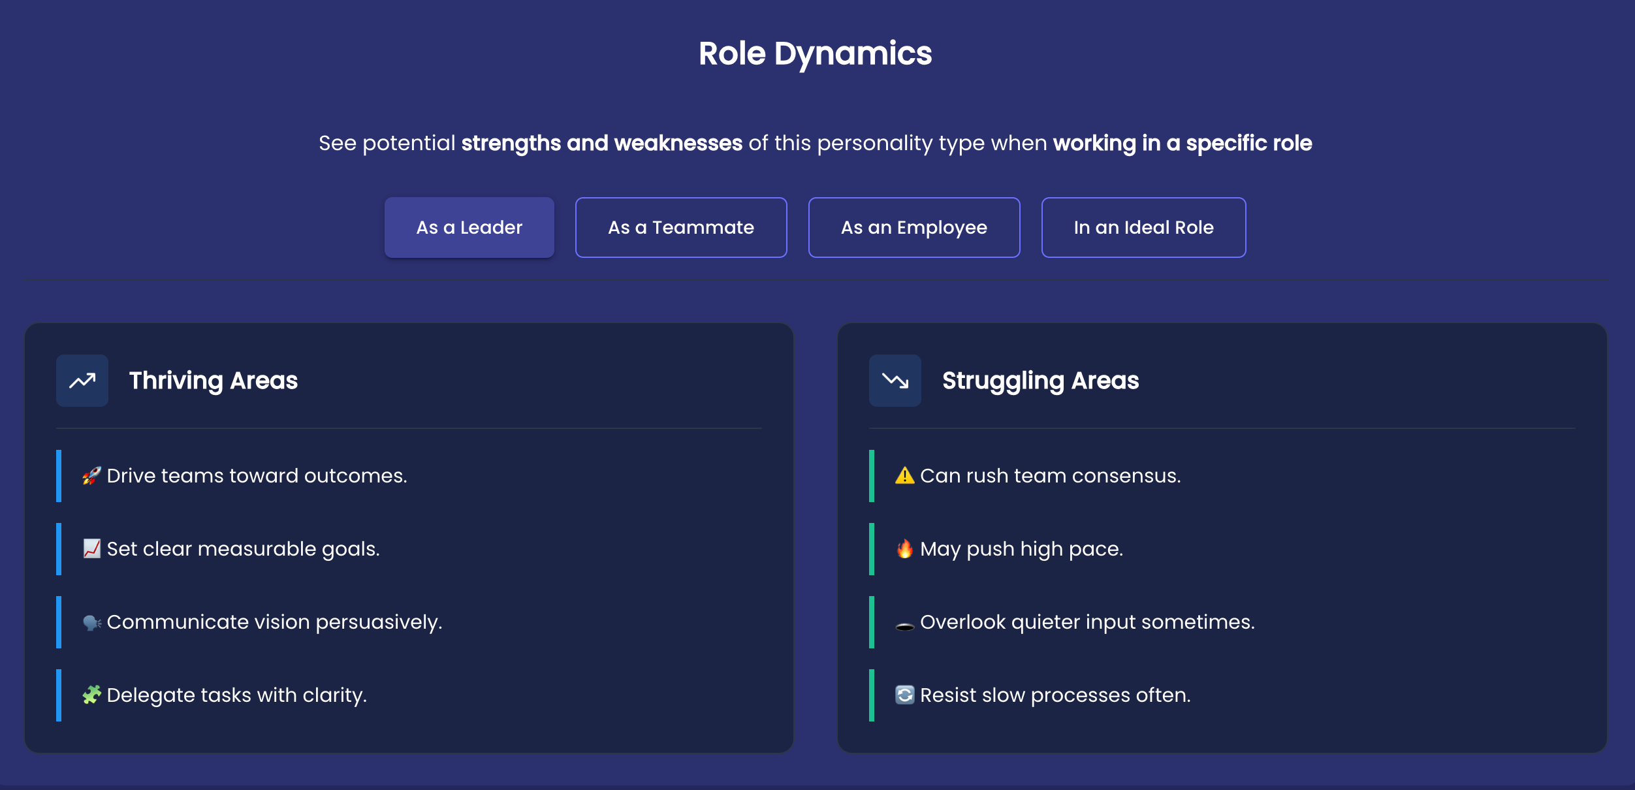Click the chart emoji beside measurable goals
Viewport: 1635px width, 790px height.
91,549
